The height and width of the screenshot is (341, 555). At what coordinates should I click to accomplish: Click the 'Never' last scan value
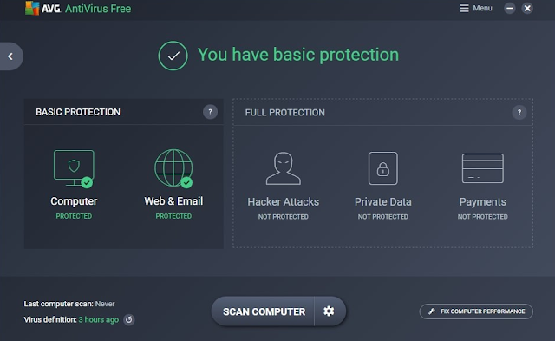coord(105,304)
